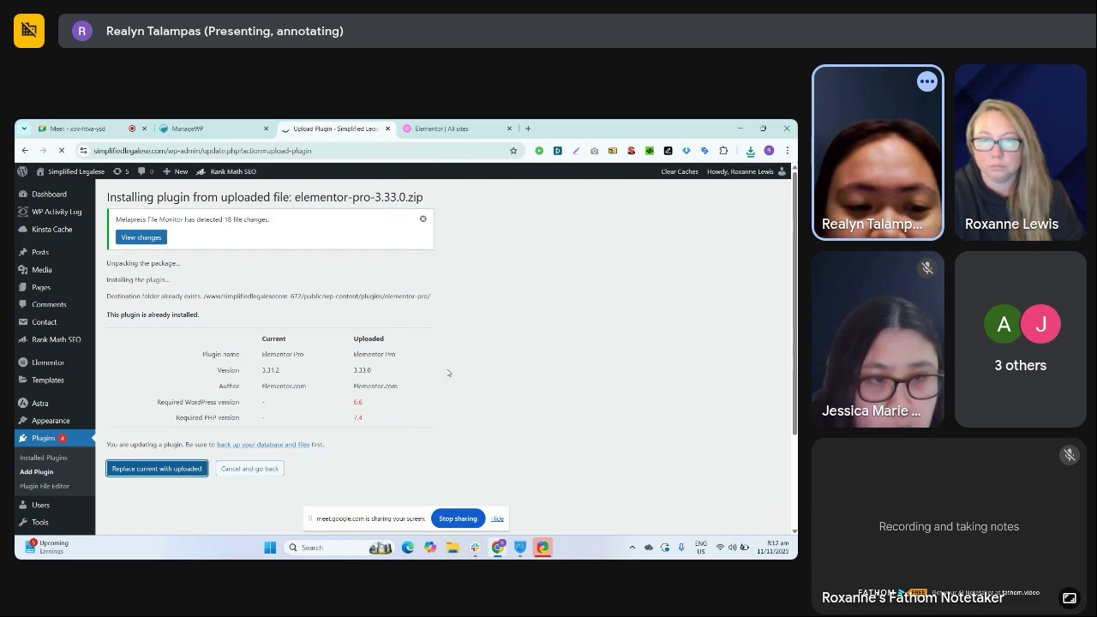The image size is (1097, 617).
Task: Switch to the Meet browser tab
Action: click(85, 129)
